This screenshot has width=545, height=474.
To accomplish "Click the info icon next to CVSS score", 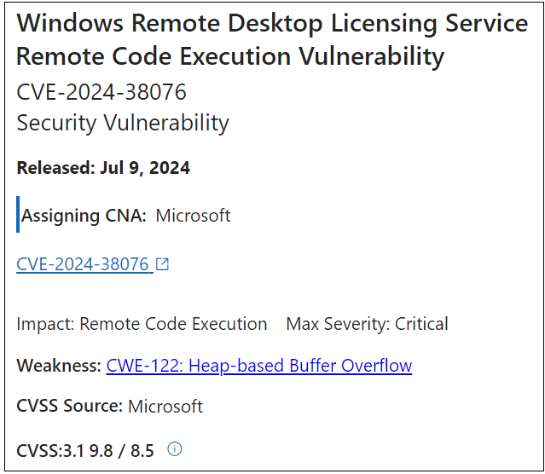I will 175,448.
